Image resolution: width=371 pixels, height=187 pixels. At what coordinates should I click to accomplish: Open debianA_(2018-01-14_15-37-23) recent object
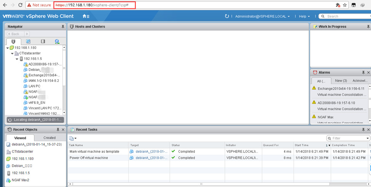coord(37,144)
